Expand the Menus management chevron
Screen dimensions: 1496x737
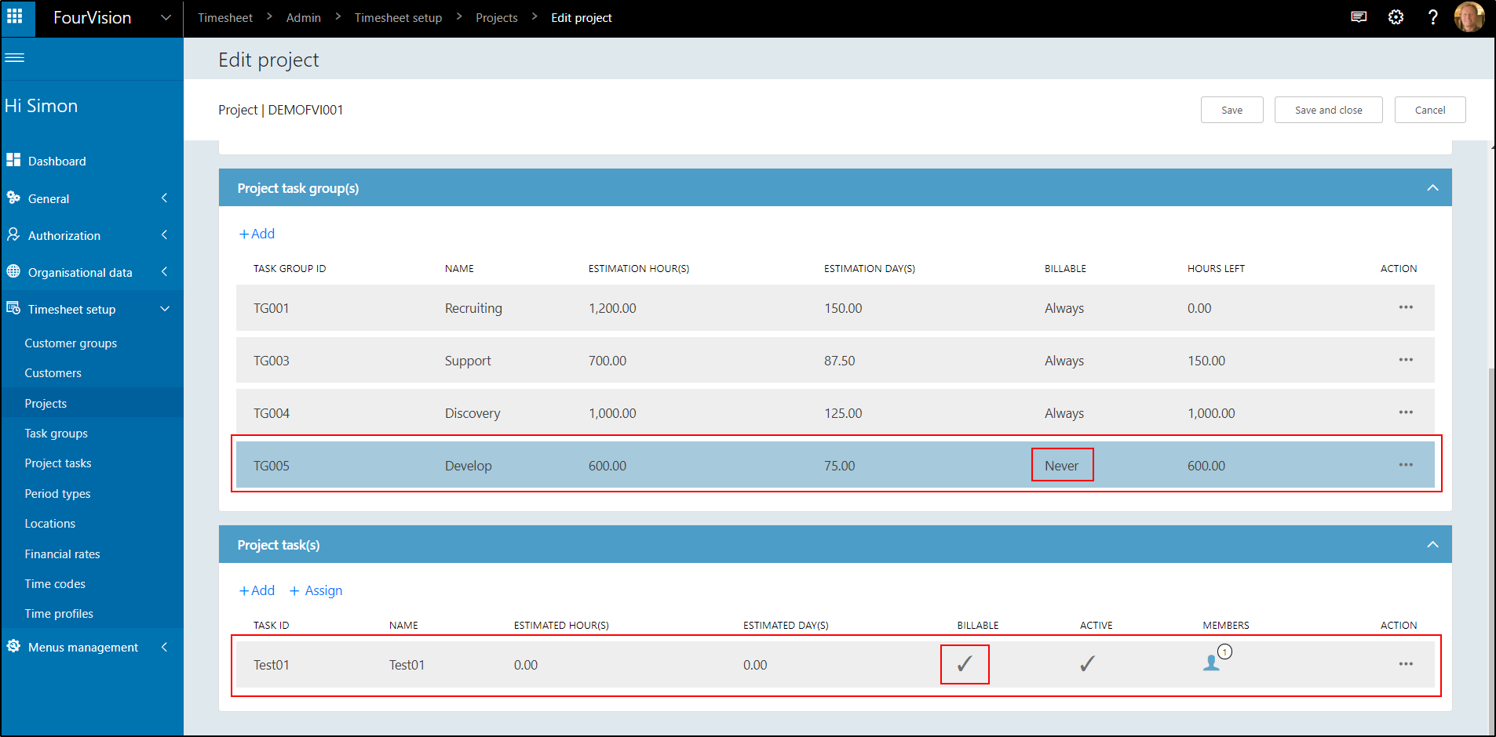click(164, 647)
